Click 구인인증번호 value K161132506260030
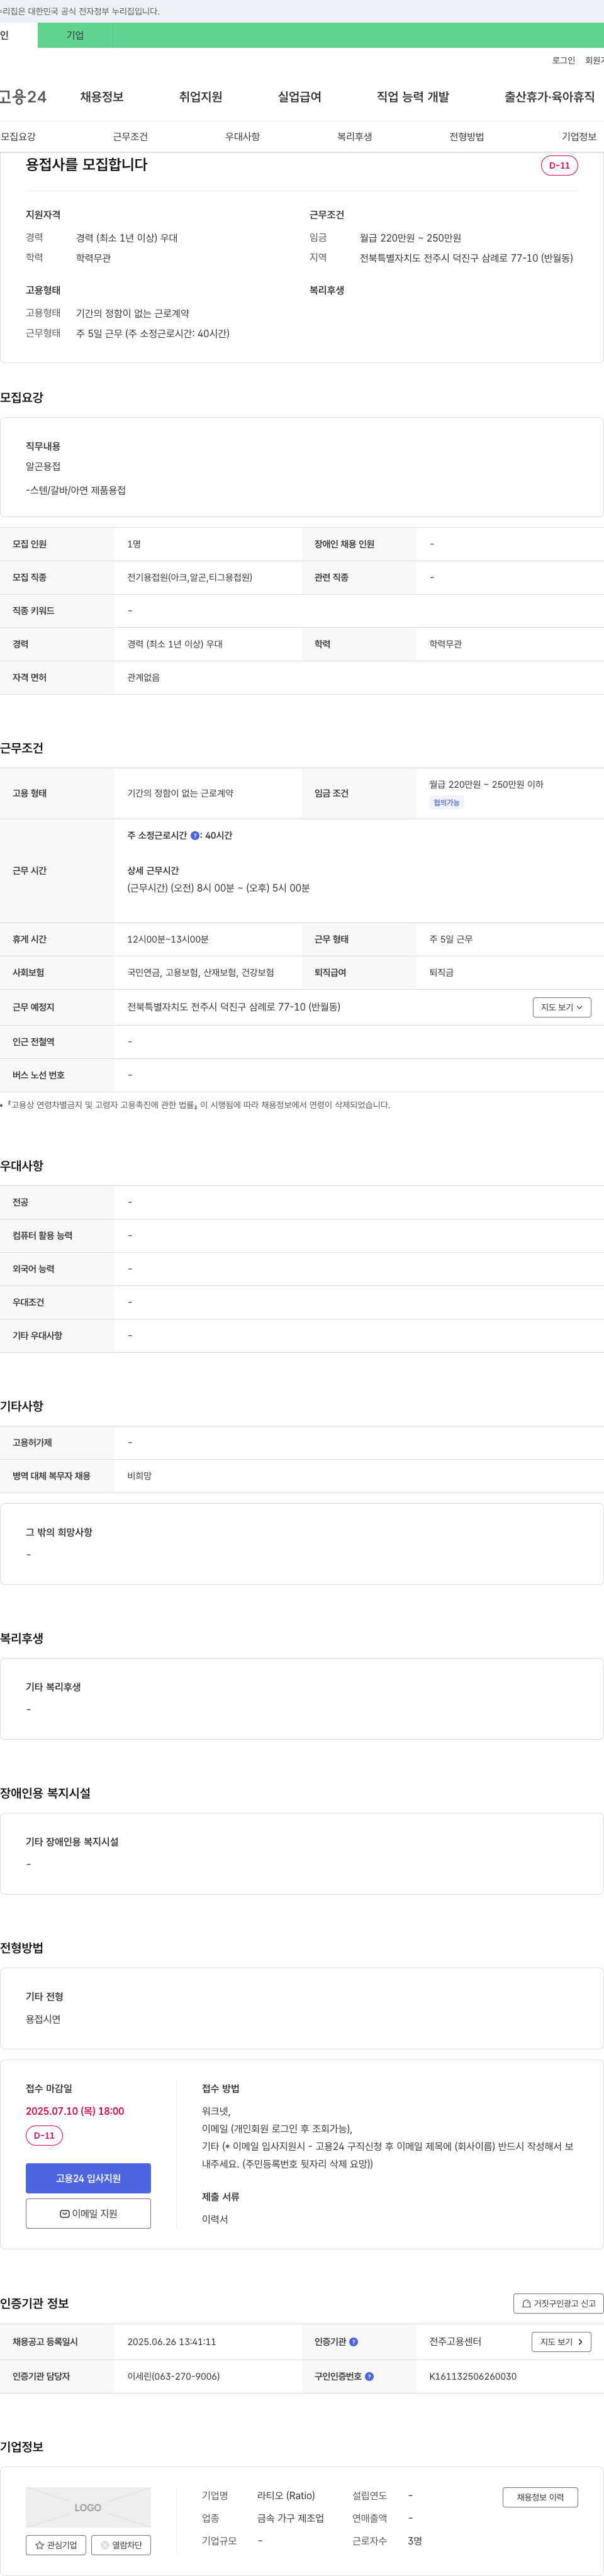 pos(473,2376)
